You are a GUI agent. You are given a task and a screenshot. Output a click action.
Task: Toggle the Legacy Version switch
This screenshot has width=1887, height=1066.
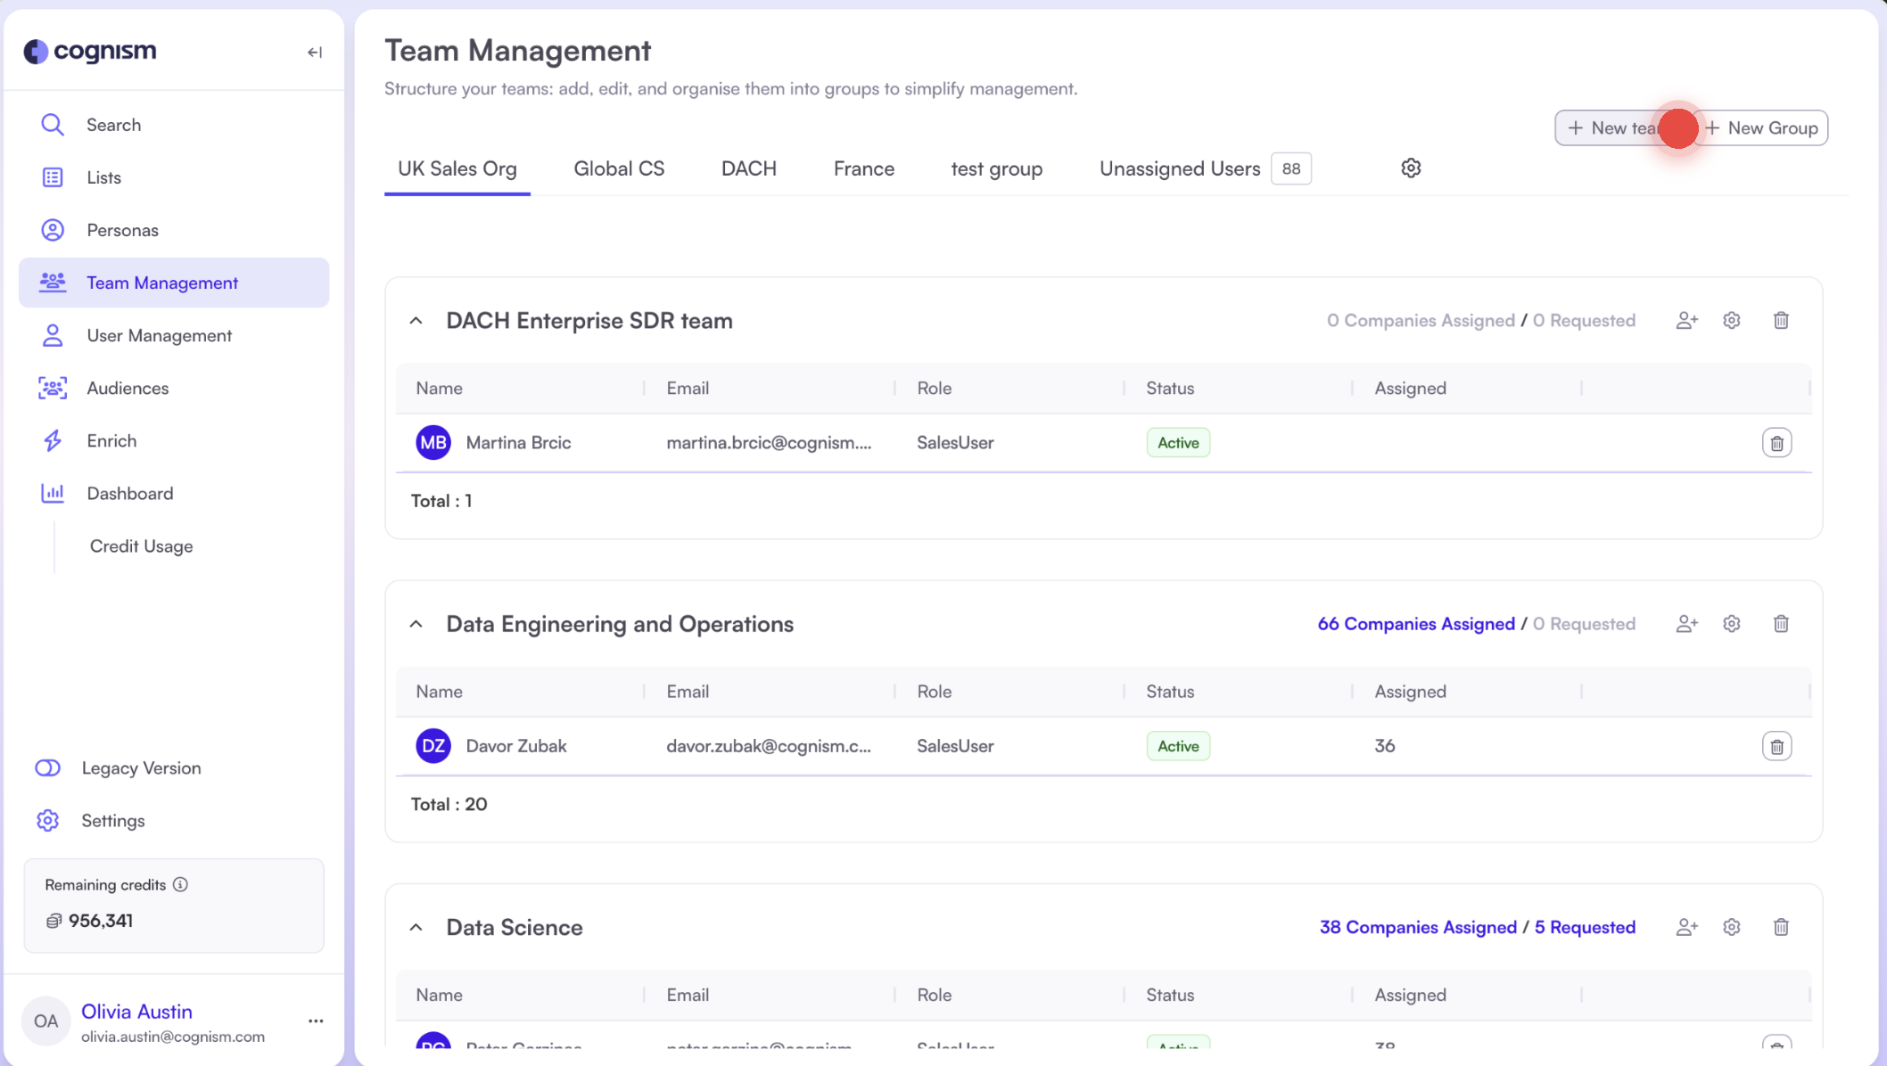click(x=47, y=767)
